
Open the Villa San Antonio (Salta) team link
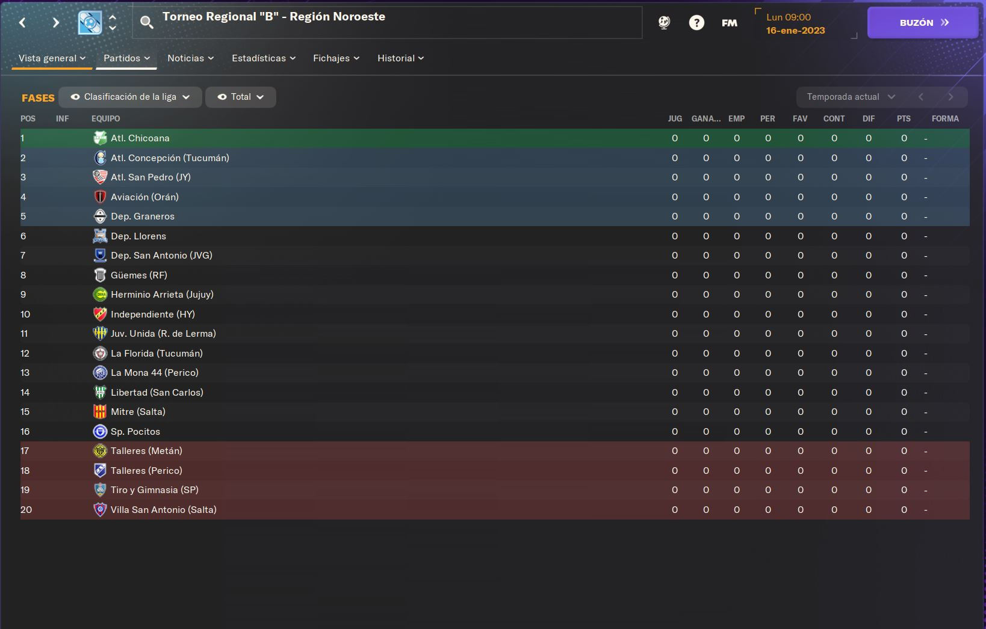(164, 510)
